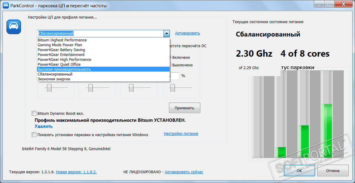The width and height of the screenshot is (355, 183).
Task: Click the Активировать link
Action: (188, 33)
